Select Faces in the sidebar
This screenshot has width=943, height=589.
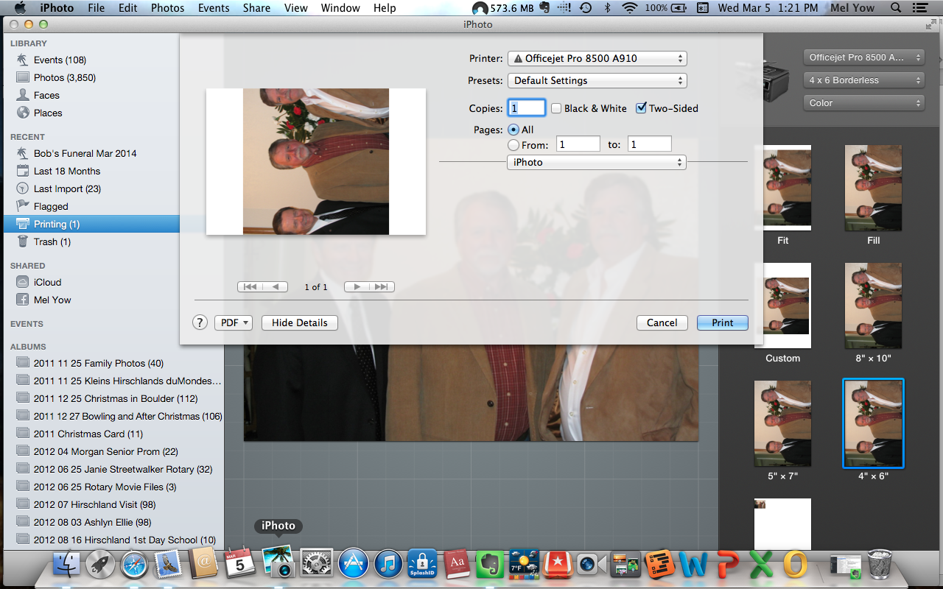pos(91,95)
